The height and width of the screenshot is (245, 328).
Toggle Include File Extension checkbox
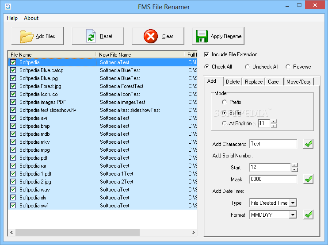coord(206,54)
